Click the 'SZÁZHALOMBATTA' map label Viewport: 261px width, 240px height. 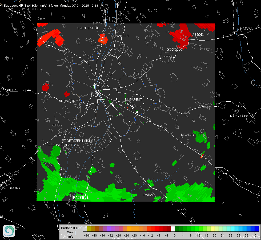(x=61, y=145)
